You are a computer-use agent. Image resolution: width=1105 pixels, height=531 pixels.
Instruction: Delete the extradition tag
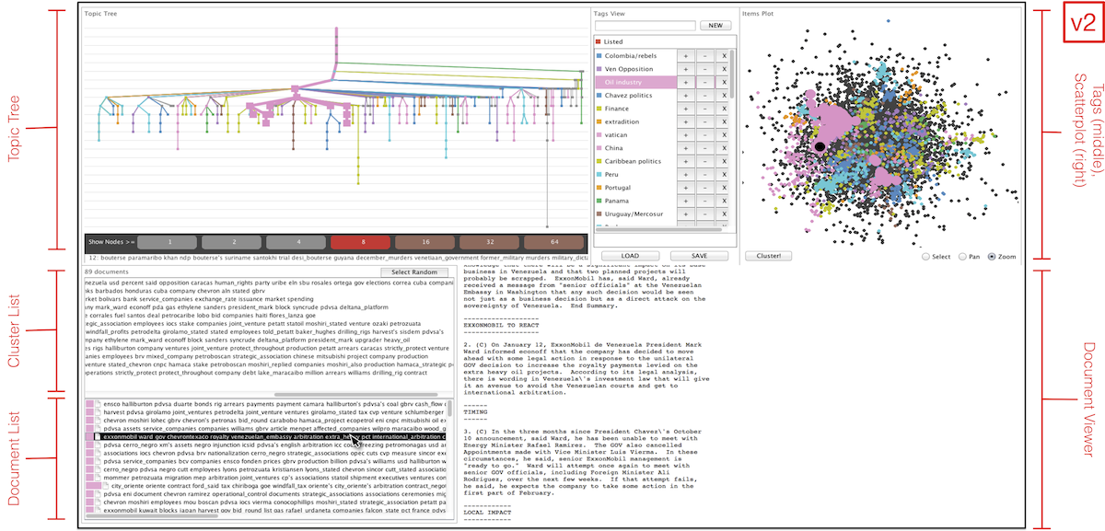(724, 122)
